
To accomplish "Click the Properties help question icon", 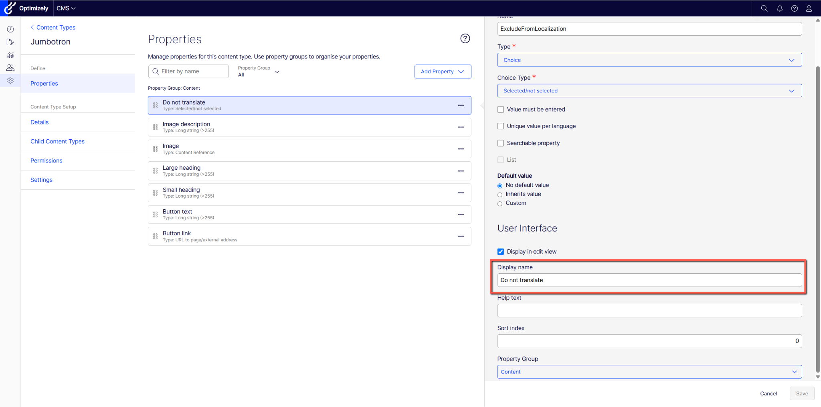I will 465,38.
